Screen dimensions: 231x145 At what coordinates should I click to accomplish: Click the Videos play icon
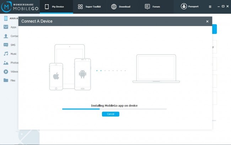pyautogui.click(x=6, y=72)
